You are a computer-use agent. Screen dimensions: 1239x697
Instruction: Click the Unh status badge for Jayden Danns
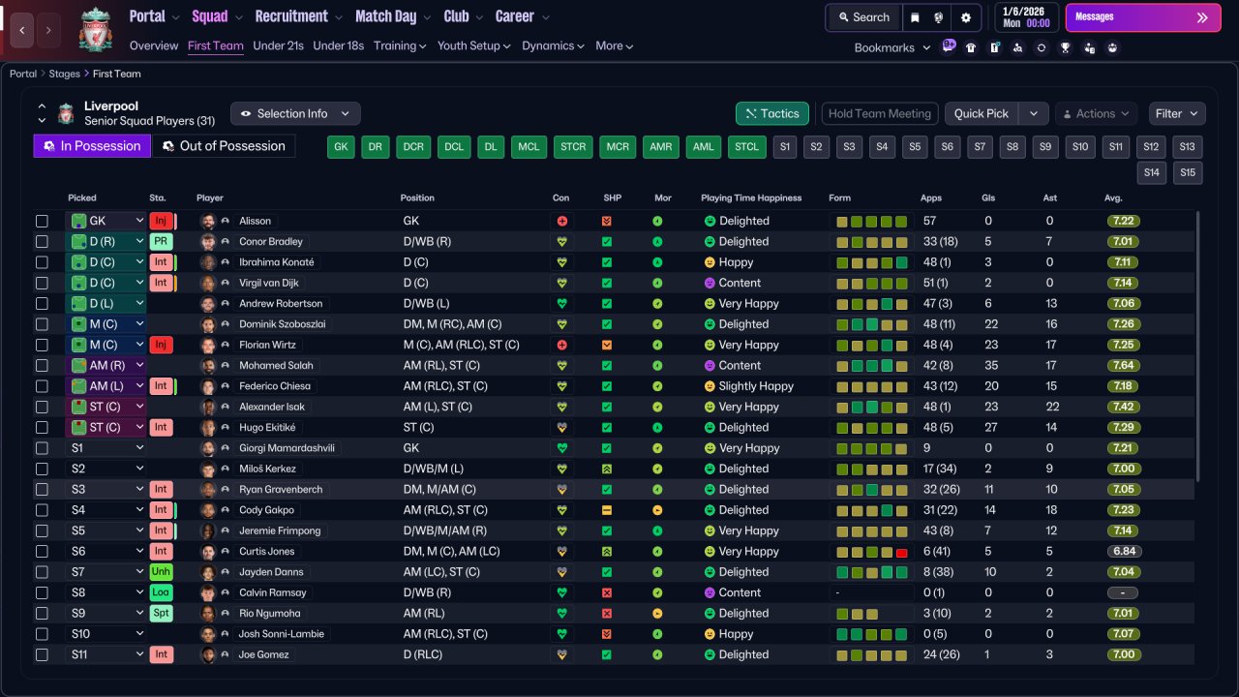pos(161,572)
